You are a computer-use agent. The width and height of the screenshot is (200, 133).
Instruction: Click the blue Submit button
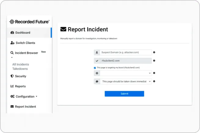(124, 94)
